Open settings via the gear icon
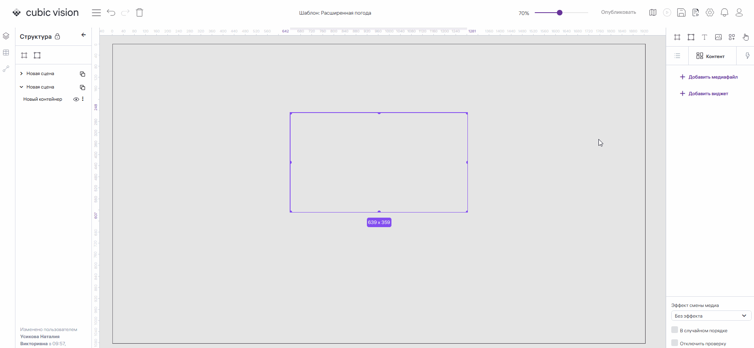Viewport: 754px width, 348px height. click(710, 13)
